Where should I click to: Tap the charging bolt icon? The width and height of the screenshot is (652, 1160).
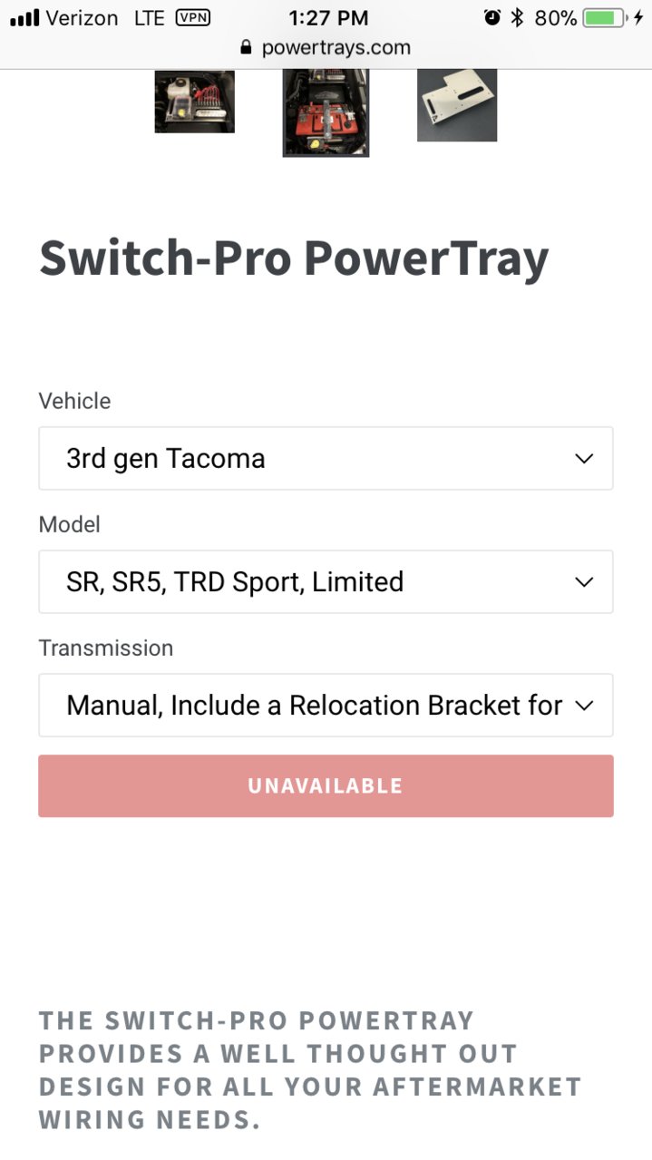point(638,17)
